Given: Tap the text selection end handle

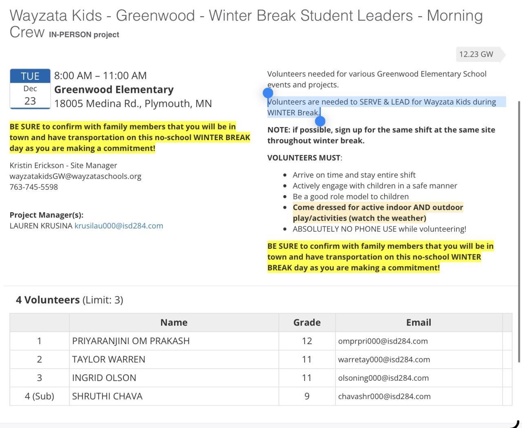Looking at the screenshot, I should click(x=320, y=121).
